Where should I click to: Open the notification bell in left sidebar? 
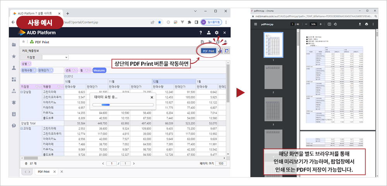coord(14,102)
